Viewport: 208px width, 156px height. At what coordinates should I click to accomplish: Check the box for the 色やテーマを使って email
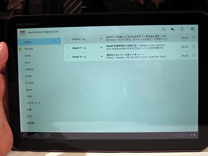click(x=68, y=39)
